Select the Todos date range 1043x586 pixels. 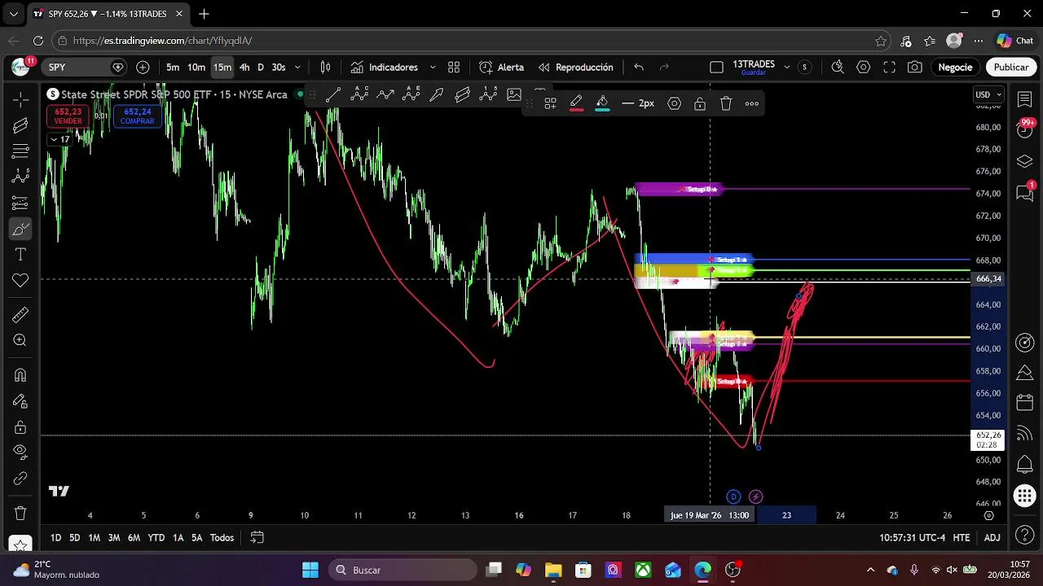(222, 538)
